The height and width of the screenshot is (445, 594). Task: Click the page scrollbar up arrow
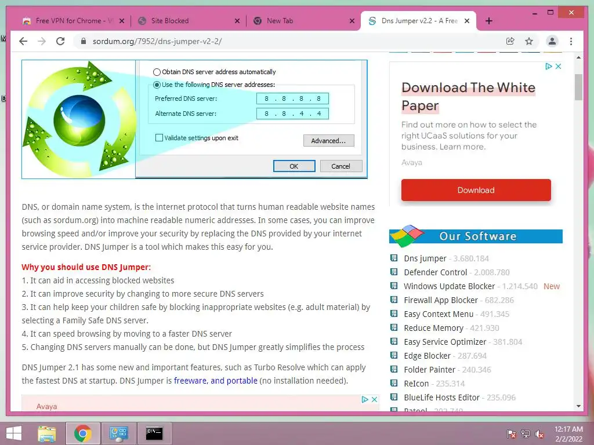coord(578,57)
